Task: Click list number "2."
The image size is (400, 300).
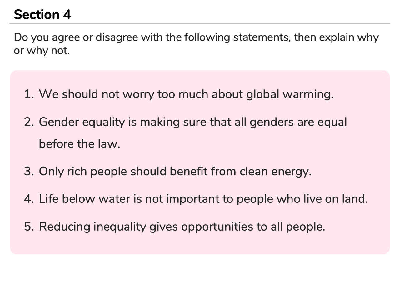Action: [x=29, y=122]
